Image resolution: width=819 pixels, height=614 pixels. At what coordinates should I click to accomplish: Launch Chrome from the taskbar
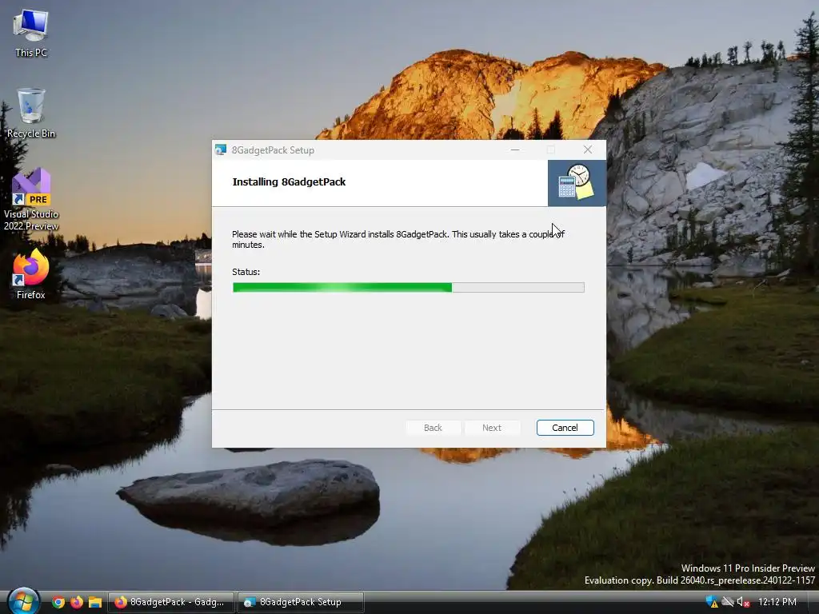[x=58, y=602]
